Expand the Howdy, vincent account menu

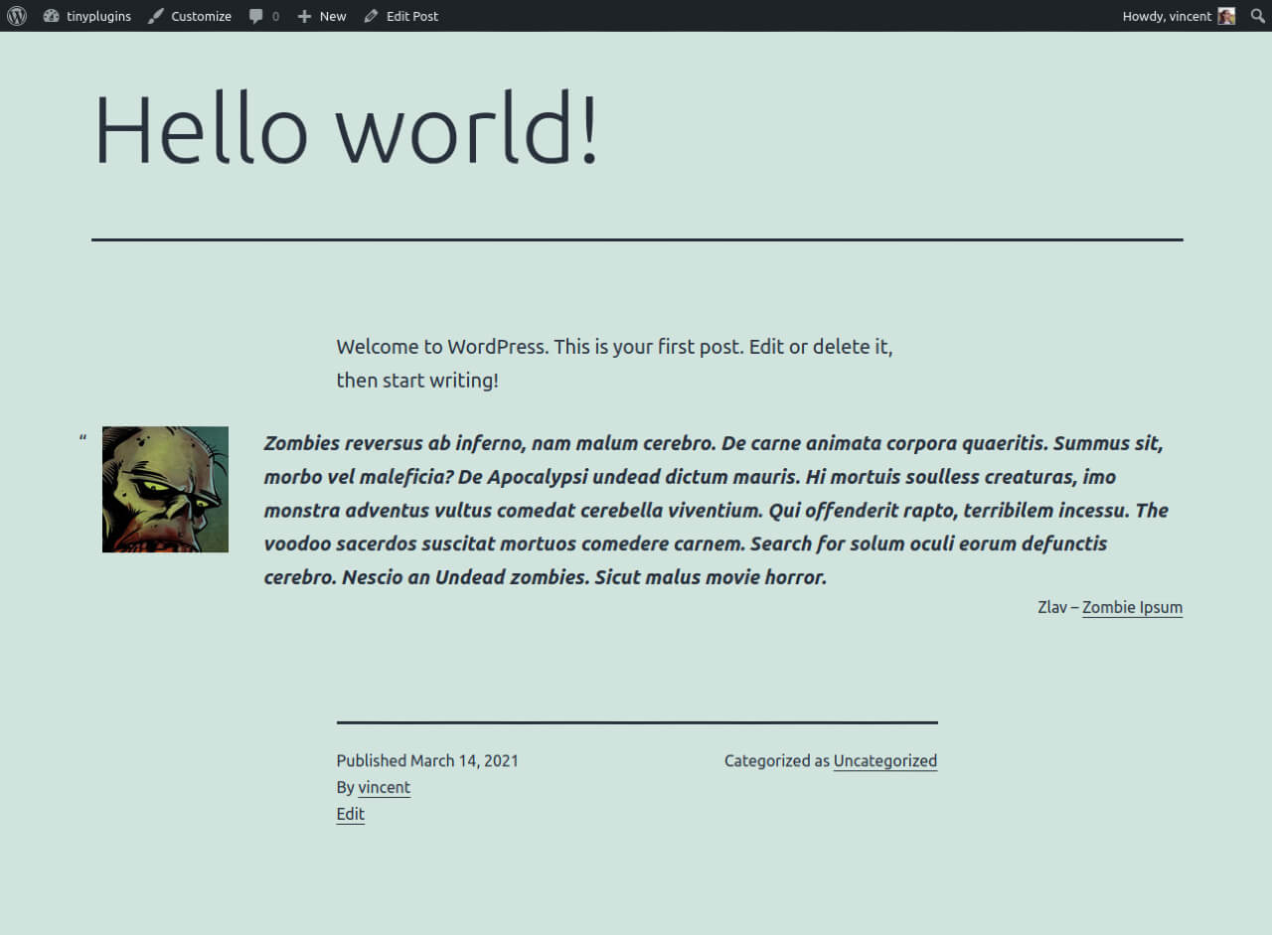click(1179, 16)
